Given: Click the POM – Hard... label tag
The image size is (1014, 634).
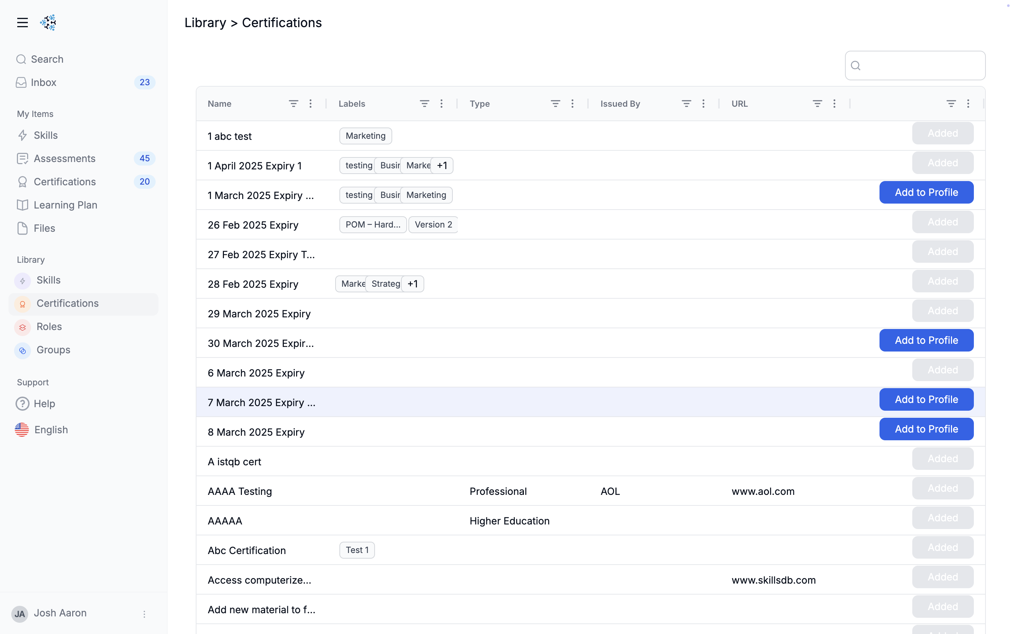Looking at the screenshot, I should pyautogui.click(x=373, y=225).
